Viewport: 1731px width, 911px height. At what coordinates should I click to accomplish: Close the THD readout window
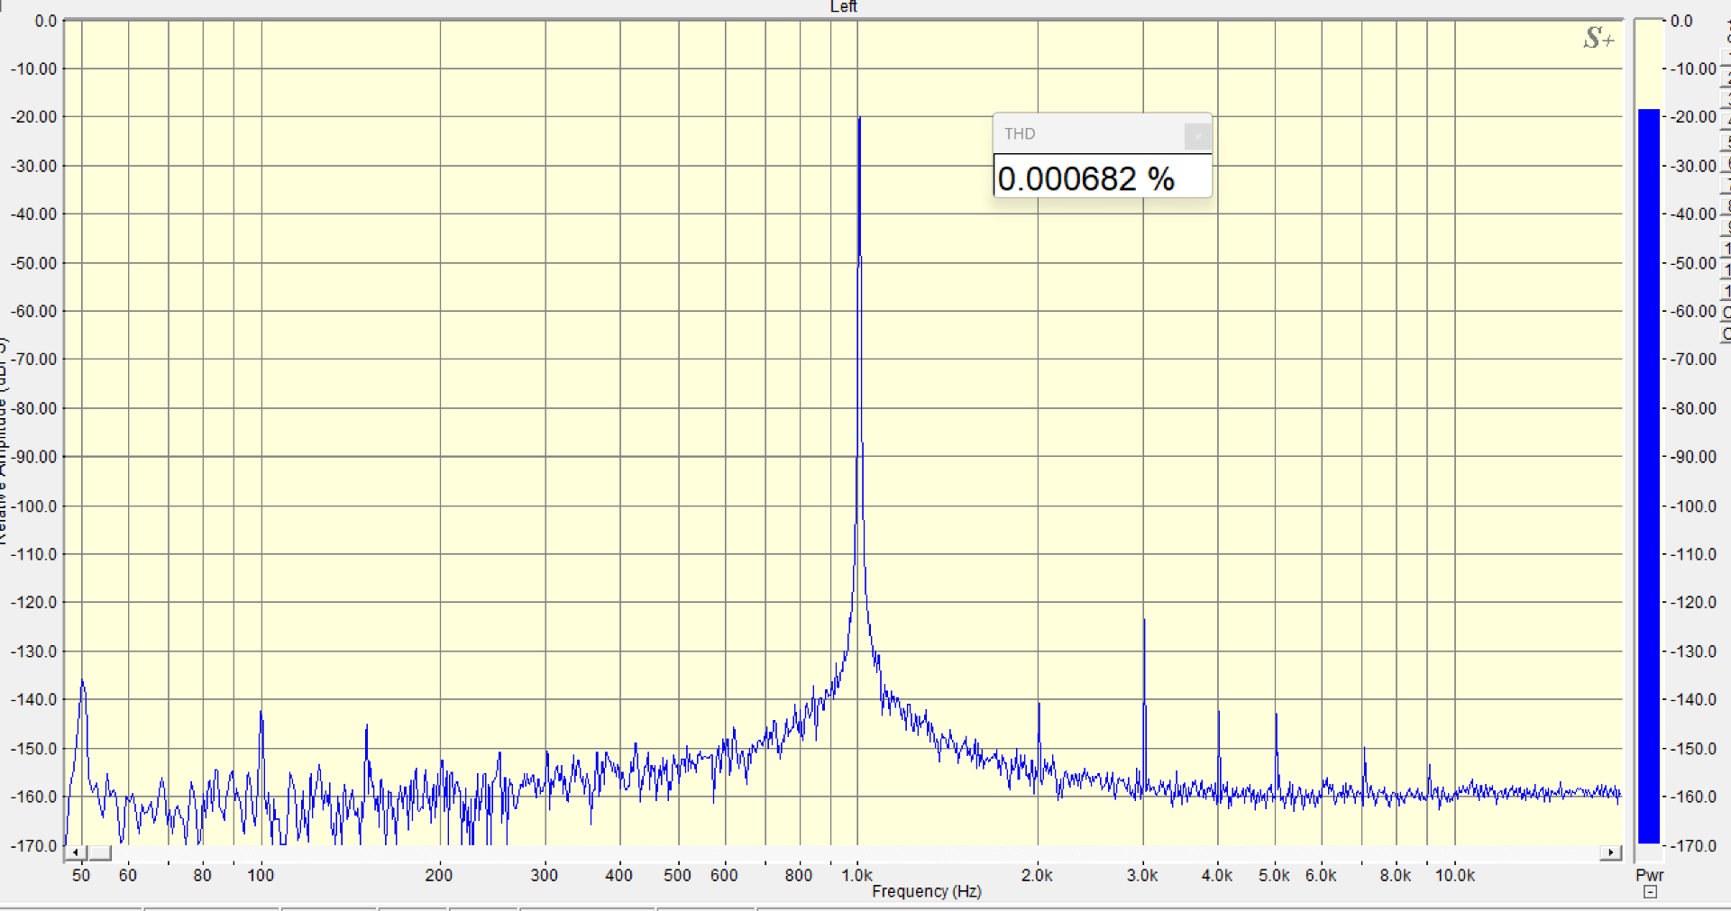[x=1196, y=136]
